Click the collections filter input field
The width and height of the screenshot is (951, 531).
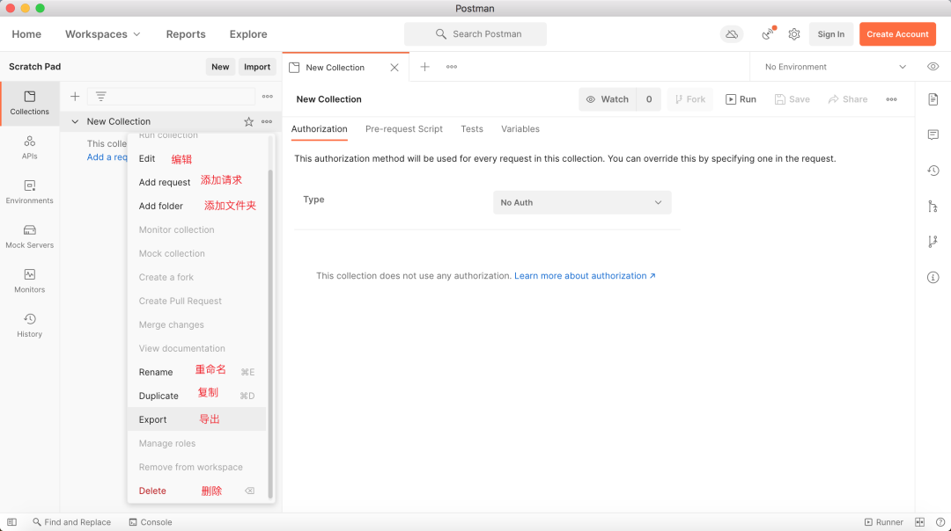click(x=171, y=97)
